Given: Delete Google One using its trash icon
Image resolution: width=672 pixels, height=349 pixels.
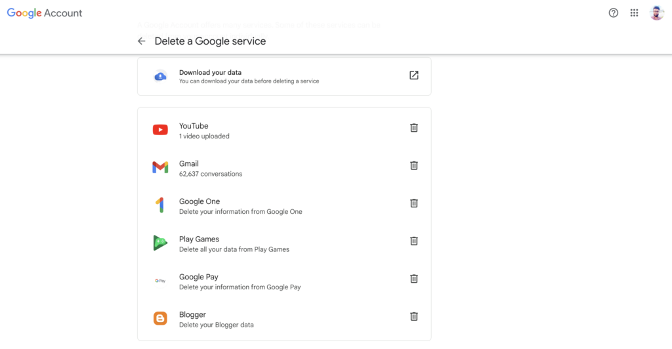Looking at the screenshot, I should coord(413,203).
